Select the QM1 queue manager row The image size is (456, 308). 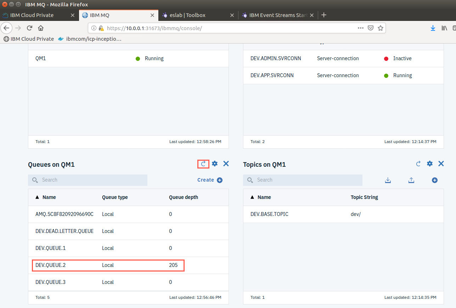(x=128, y=58)
